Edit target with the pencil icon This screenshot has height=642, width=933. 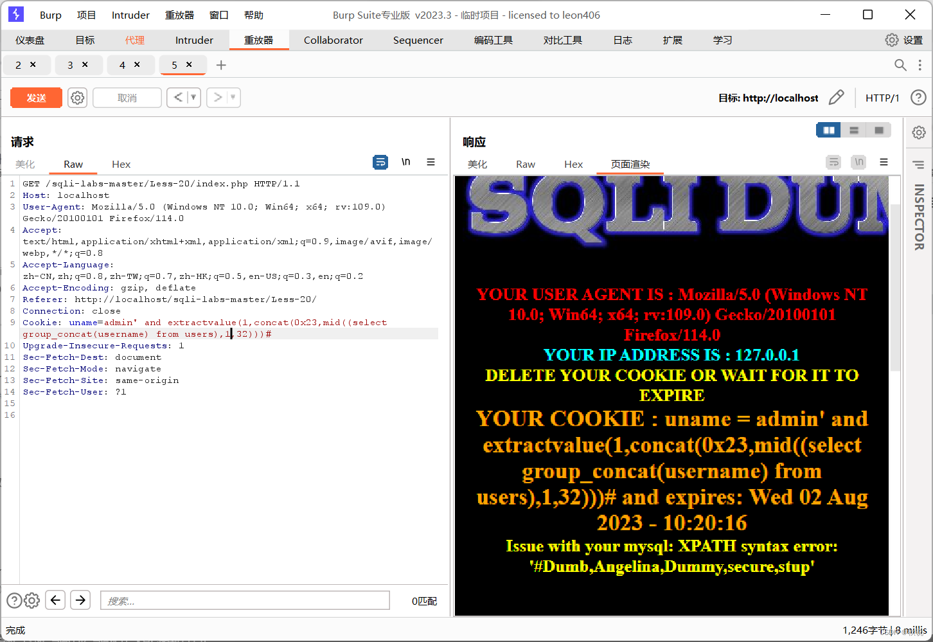(x=836, y=98)
